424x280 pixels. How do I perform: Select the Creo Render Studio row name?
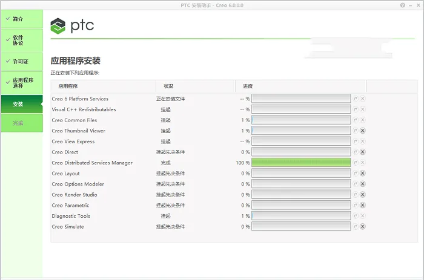[75, 195]
